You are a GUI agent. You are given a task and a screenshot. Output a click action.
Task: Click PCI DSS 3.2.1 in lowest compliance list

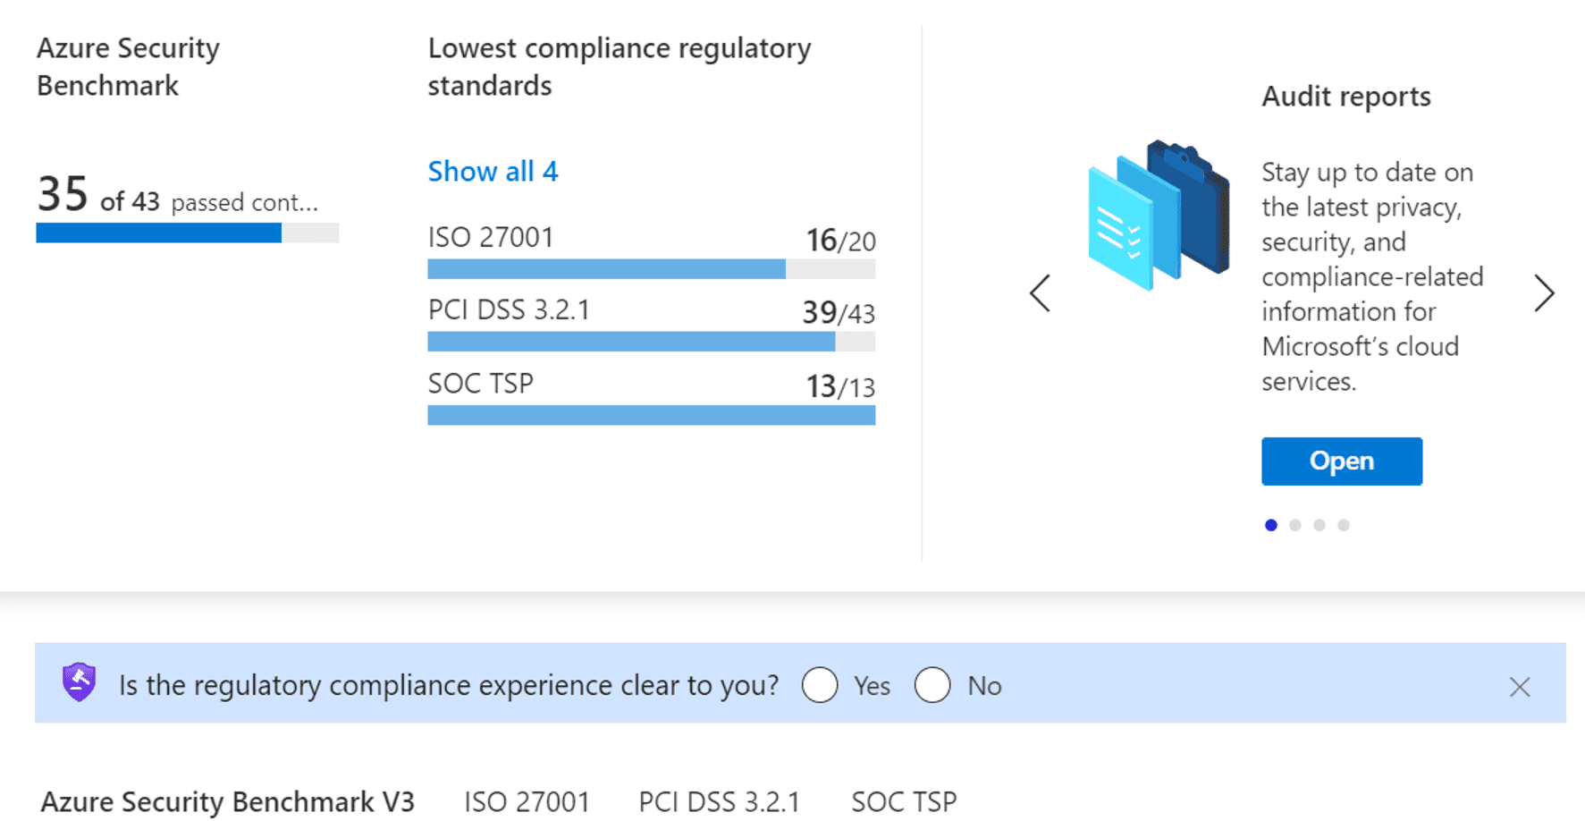[509, 309]
